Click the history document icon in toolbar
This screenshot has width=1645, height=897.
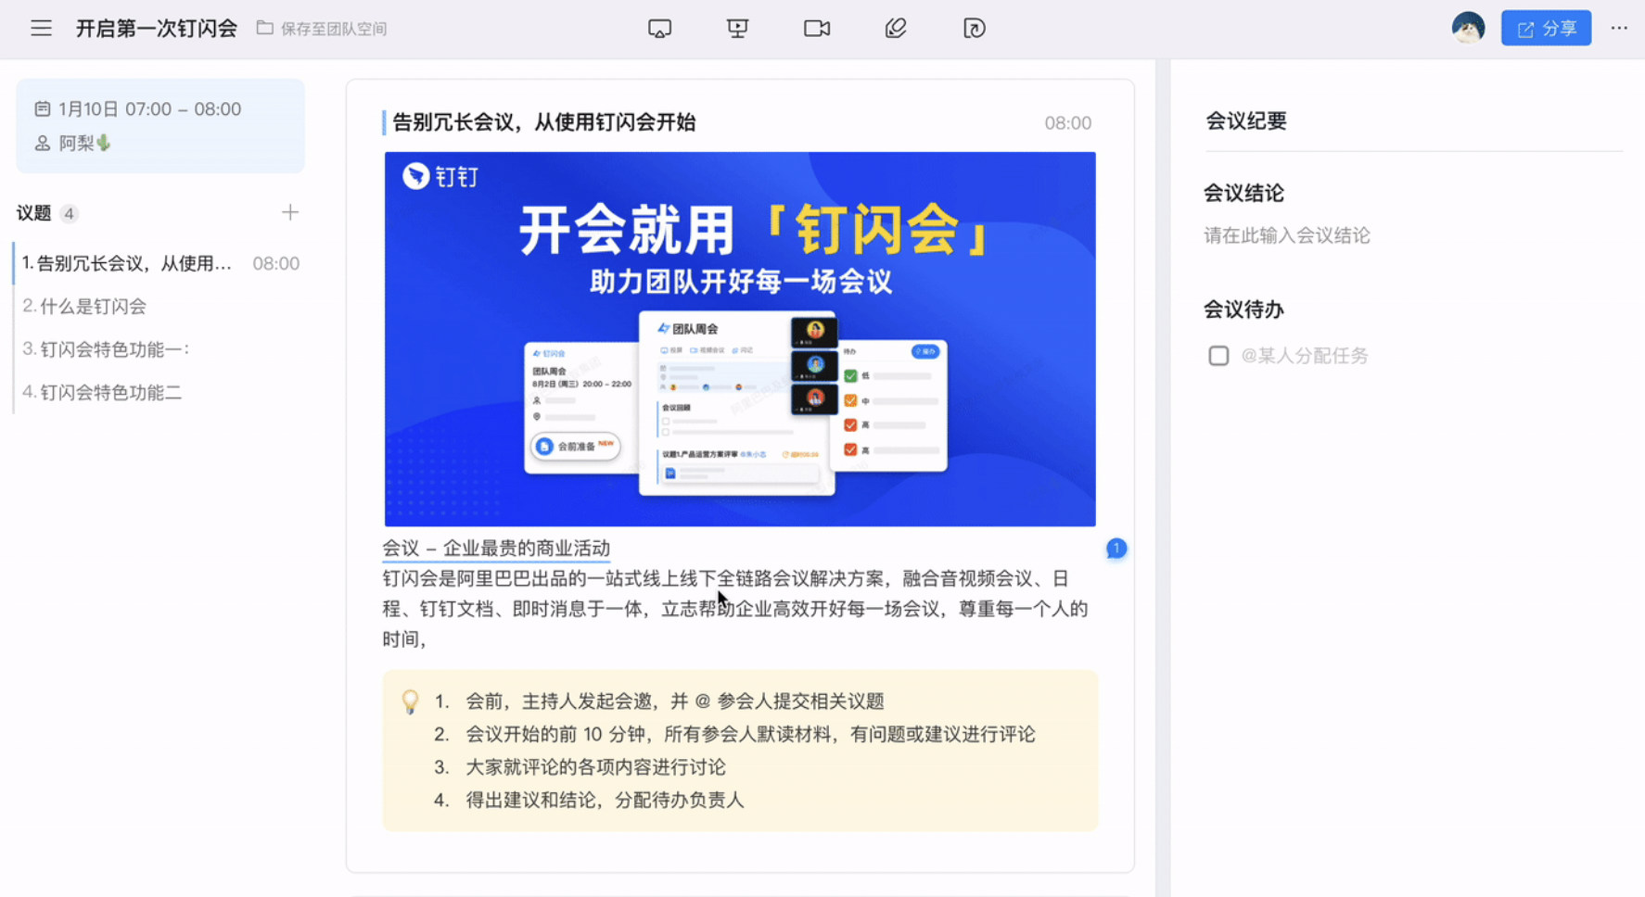point(974,29)
